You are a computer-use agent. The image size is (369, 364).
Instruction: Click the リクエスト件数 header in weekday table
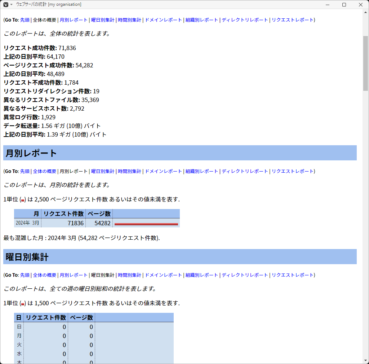[x=46, y=318]
